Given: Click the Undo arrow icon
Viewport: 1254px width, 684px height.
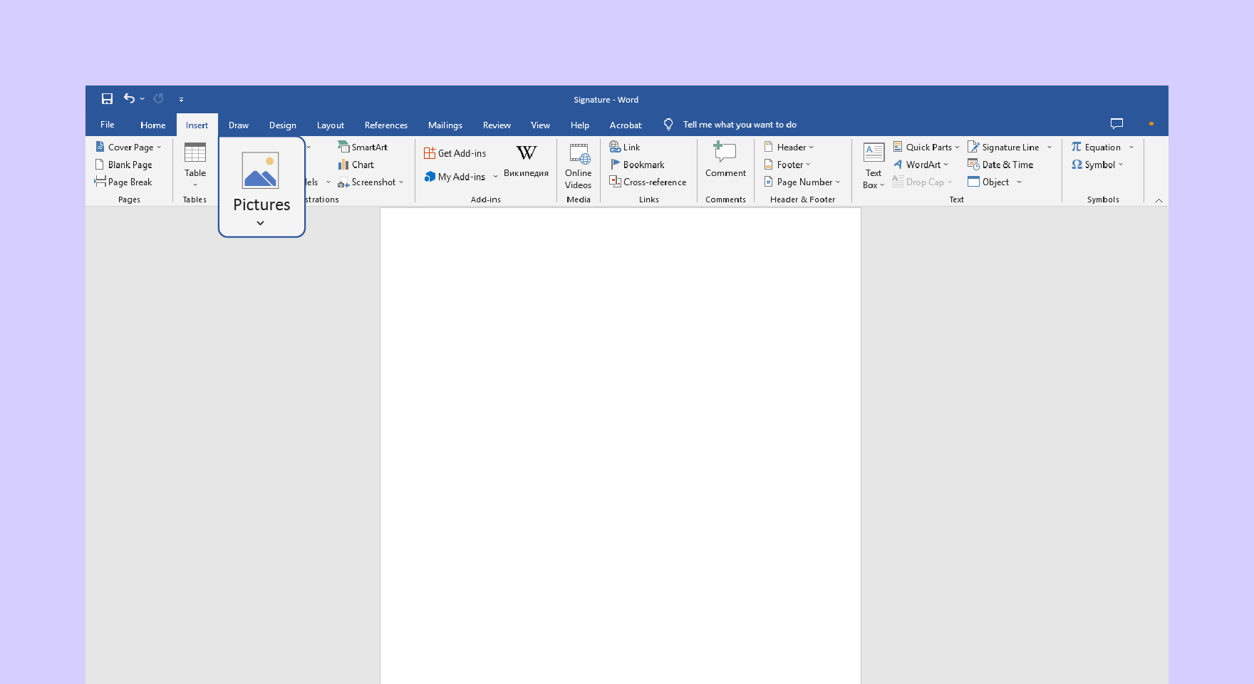Looking at the screenshot, I should pos(129,99).
